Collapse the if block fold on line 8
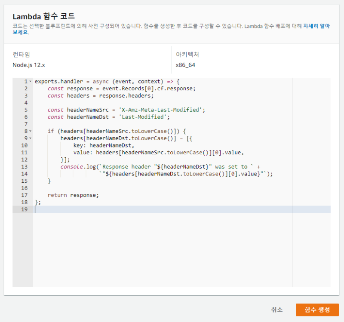Image resolution: width=344 pixels, height=322 pixels. (30, 131)
